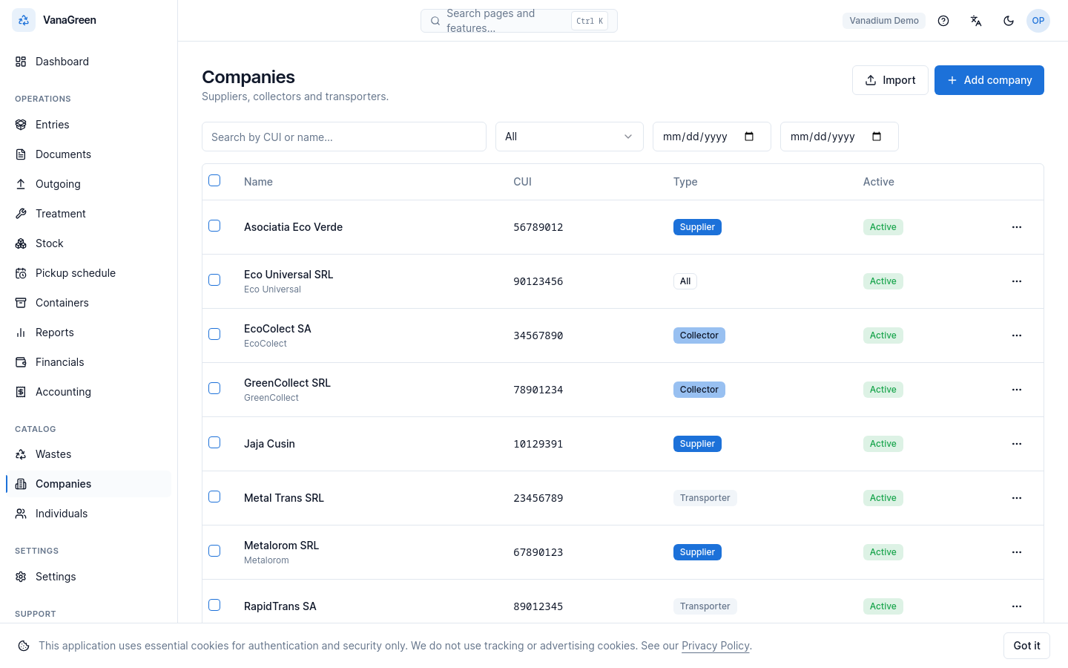The image size is (1068, 668).
Task: Click the Stock boxes icon
Action: point(21,243)
